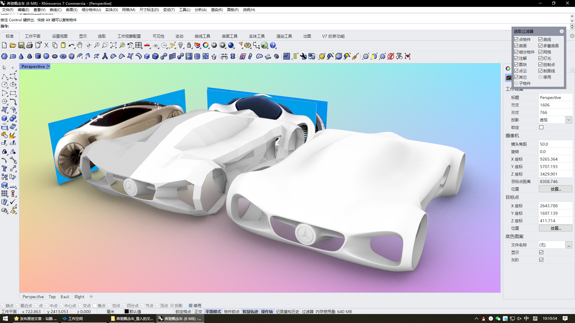Click the camera 放置 button
This screenshot has height=323, width=575.
pos(556,189)
